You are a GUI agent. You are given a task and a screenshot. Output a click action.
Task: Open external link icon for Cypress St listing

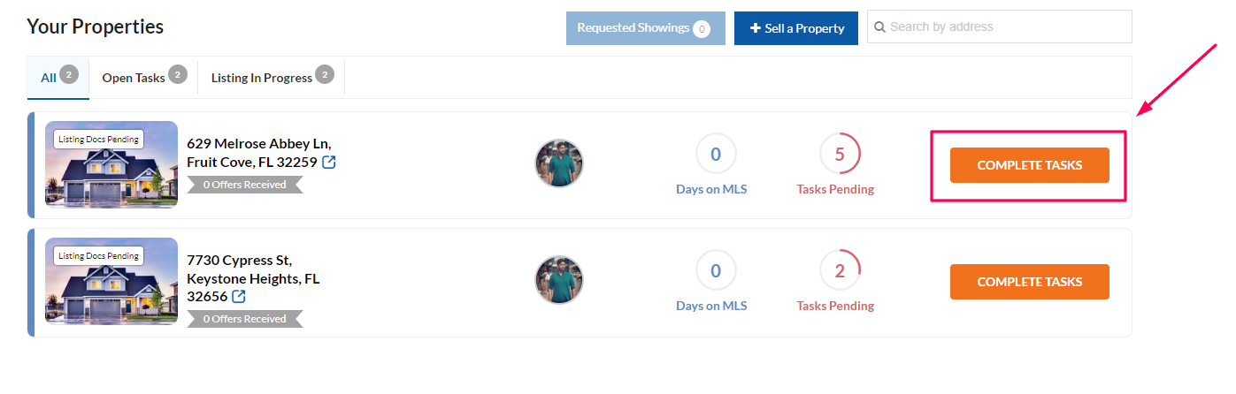(239, 297)
